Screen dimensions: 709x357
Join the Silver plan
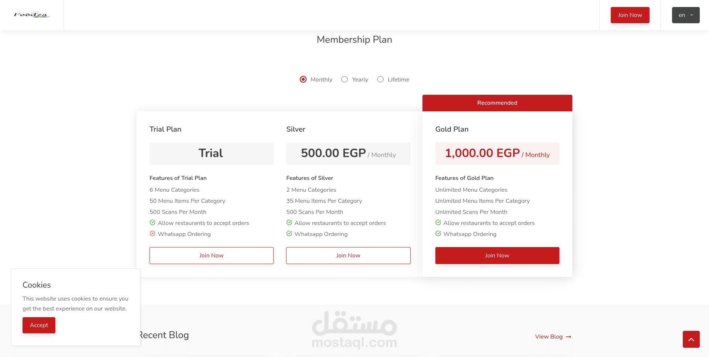[348, 256]
